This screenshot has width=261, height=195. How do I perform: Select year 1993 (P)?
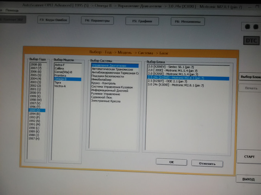pos(34,117)
